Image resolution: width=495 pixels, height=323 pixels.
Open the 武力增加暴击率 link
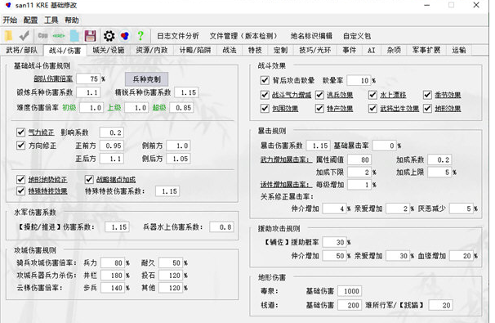pyautogui.click(x=286, y=159)
